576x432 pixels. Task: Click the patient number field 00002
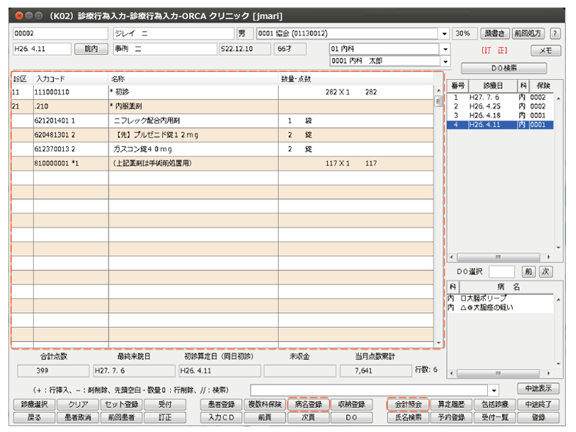[61, 34]
